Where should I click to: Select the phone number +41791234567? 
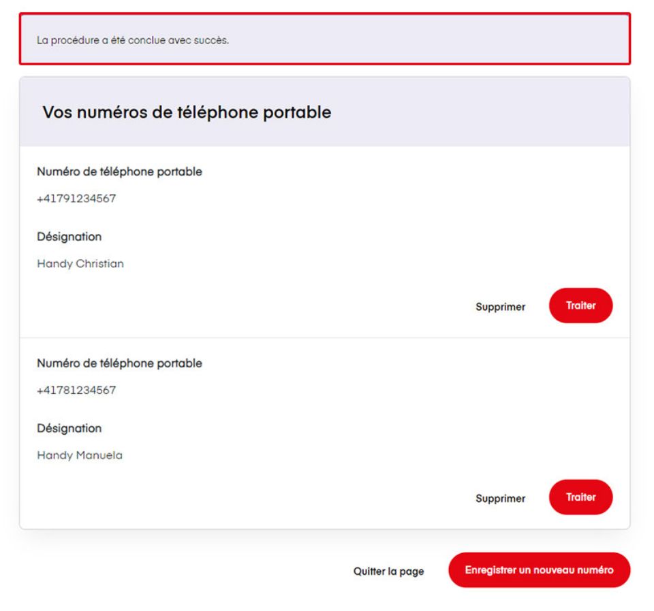(x=76, y=199)
